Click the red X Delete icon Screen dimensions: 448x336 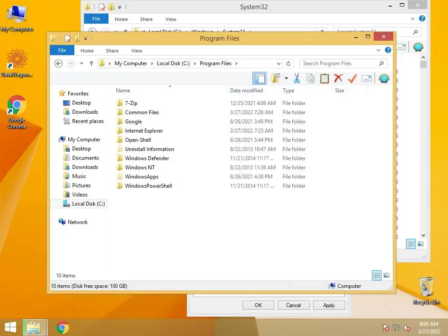point(338,78)
